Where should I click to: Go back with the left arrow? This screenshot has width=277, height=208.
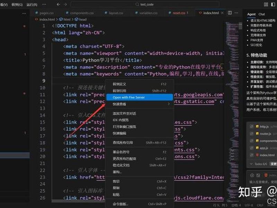click(x=59, y=4)
